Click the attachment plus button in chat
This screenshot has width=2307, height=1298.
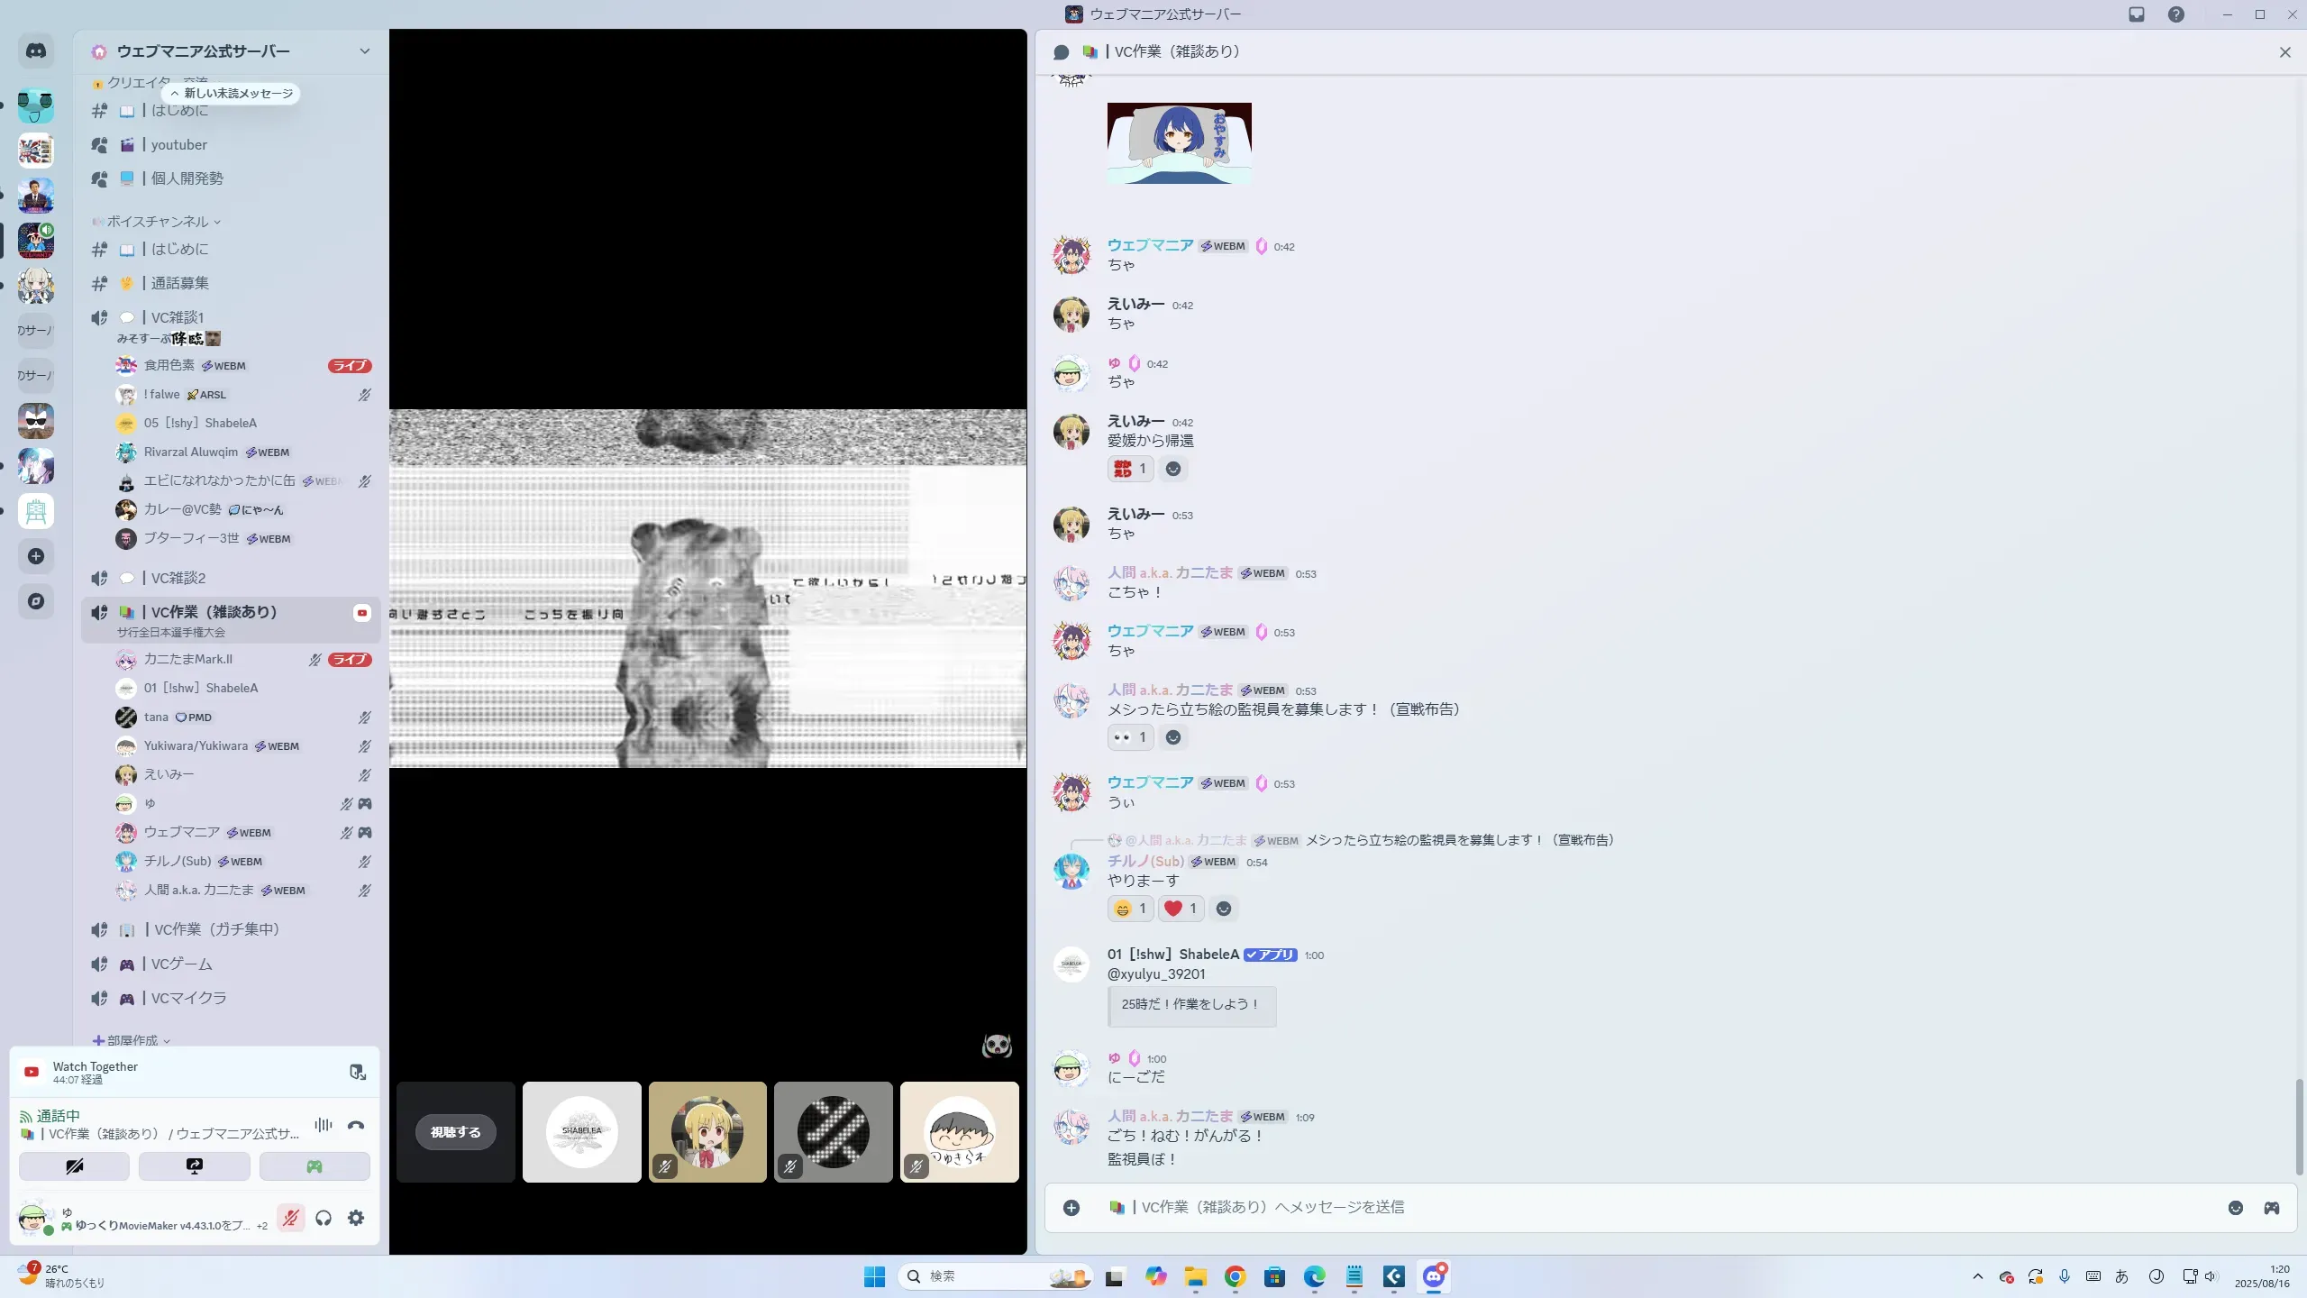coord(1071,1208)
